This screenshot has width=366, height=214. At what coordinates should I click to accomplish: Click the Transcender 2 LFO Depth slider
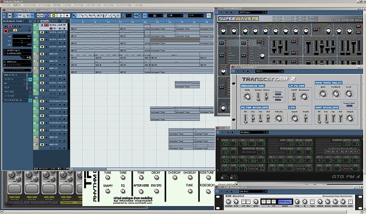pyautogui.click(x=305, y=118)
